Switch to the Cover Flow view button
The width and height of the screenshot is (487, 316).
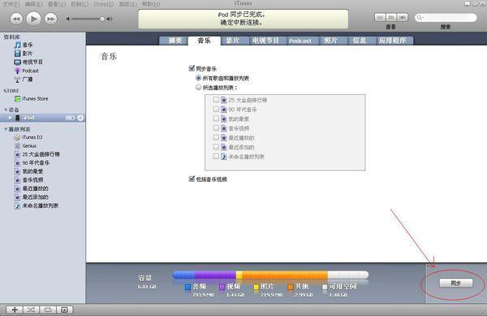(403, 17)
